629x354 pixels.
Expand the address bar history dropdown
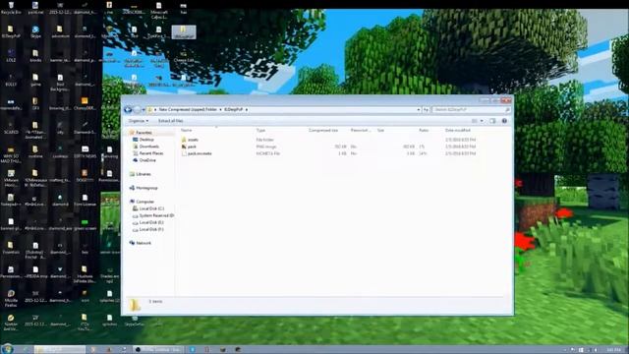(418, 109)
